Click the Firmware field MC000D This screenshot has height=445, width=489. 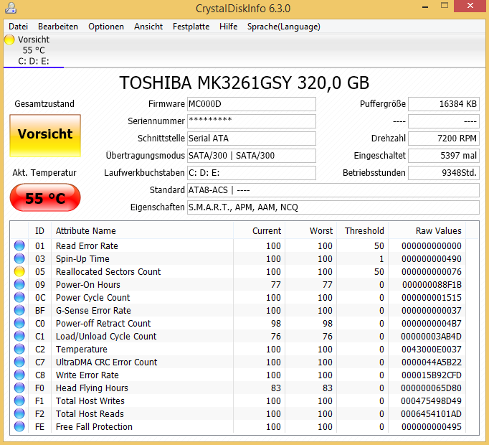tap(252, 104)
